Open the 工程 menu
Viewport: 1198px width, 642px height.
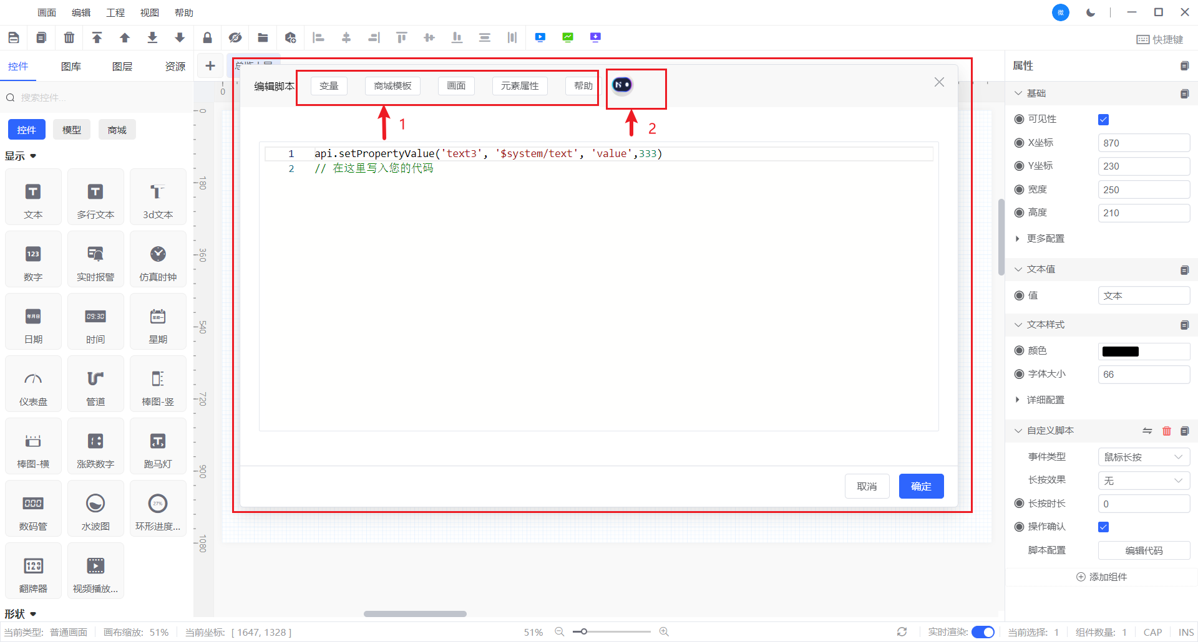pyautogui.click(x=115, y=12)
